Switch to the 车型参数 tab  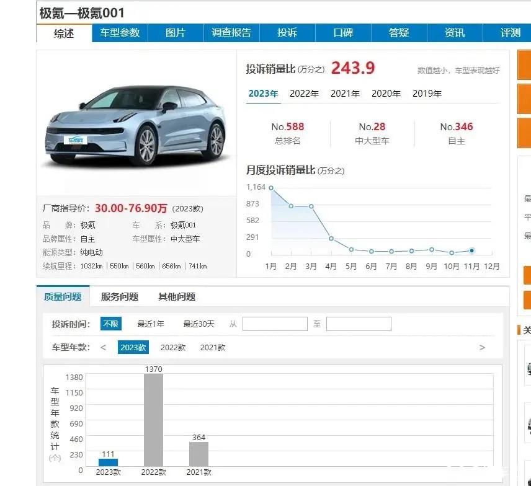(x=120, y=33)
